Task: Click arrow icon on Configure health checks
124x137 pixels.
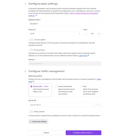Action: coord(93,133)
